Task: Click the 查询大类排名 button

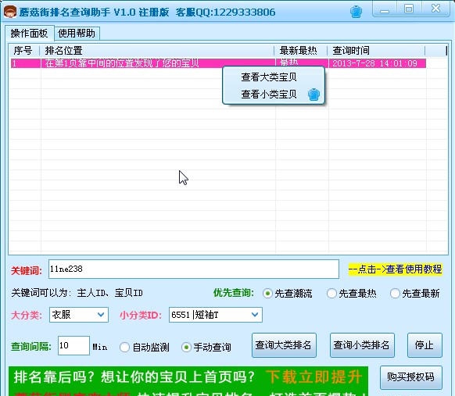Action: 284,345
